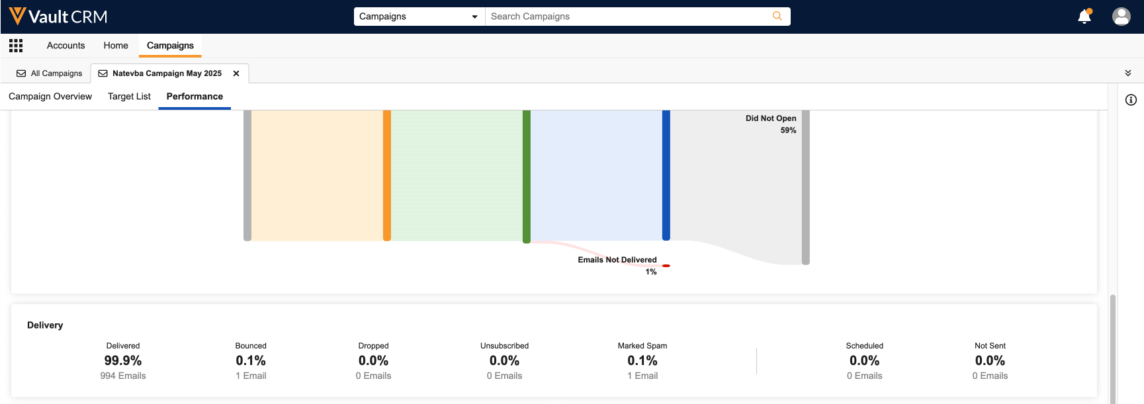Select the Performance tab
This screenshot has height=404, width=1144.
[195, 97]
